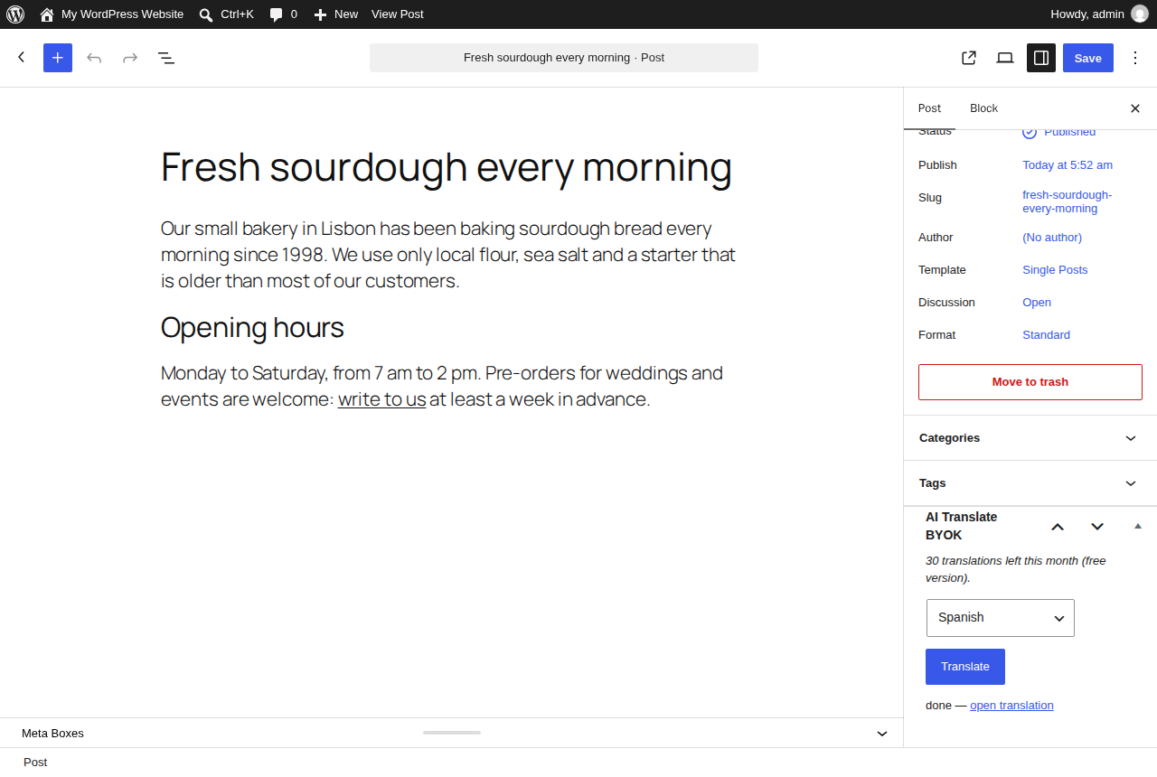Click the Lisbon bakery intro paragraph
Screen dimensions: 1157x777
[x=450, y=255]
